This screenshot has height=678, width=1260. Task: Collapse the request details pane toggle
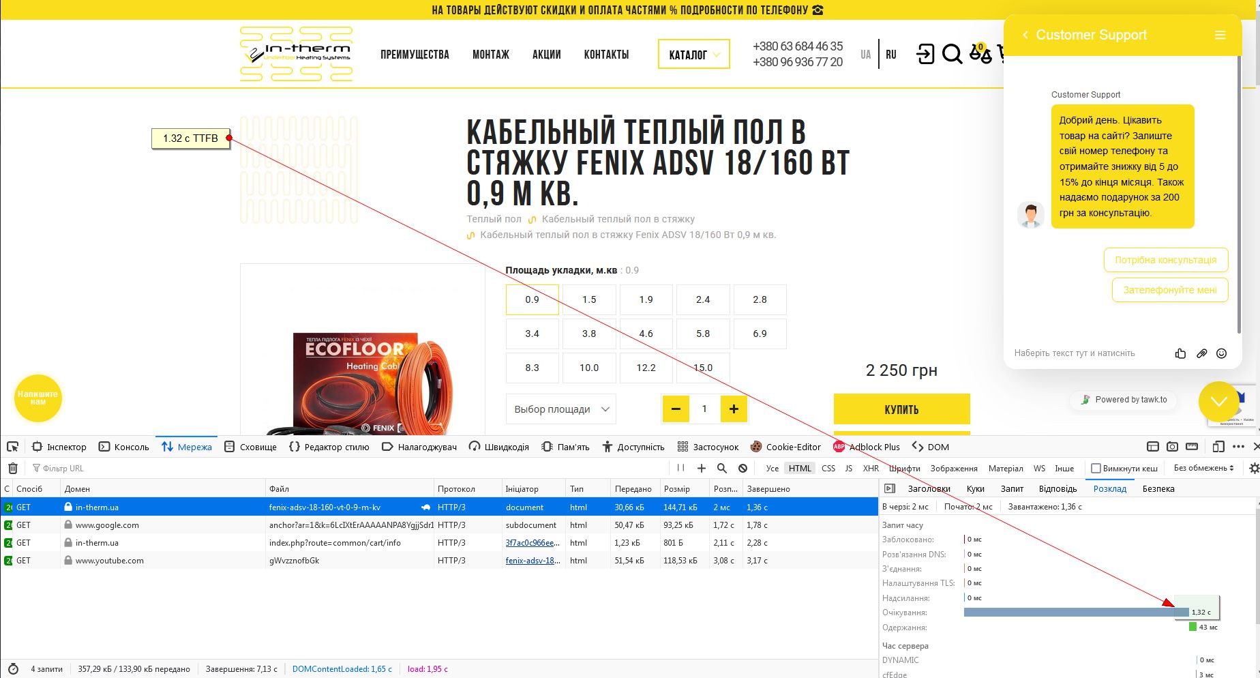click(x=889, y=488)
